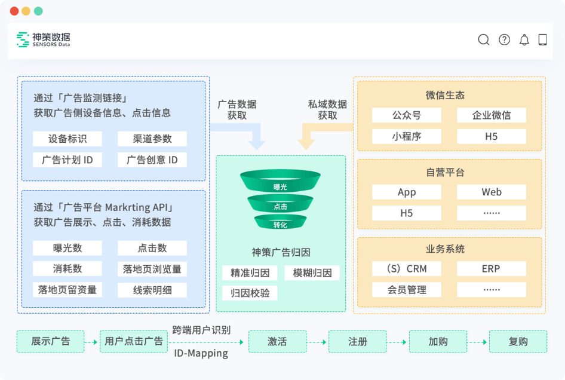Open the help question mark icon

pos(504,39)
